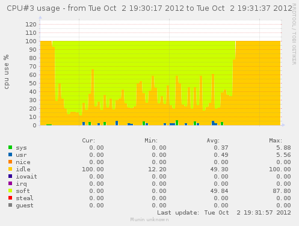299x226 pixels.
Task: Click the dark blue iowait legend swatch
Action: click(10, 176)
